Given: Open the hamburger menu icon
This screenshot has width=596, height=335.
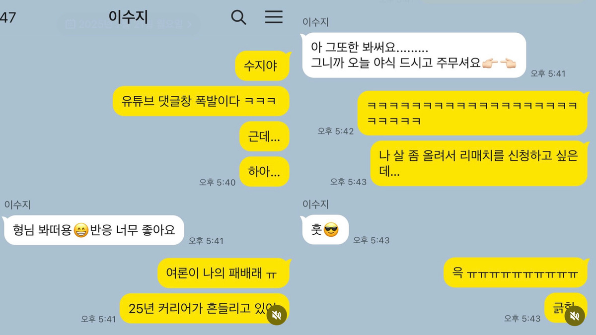Looking at the screenshot, I should click(274, 17).
